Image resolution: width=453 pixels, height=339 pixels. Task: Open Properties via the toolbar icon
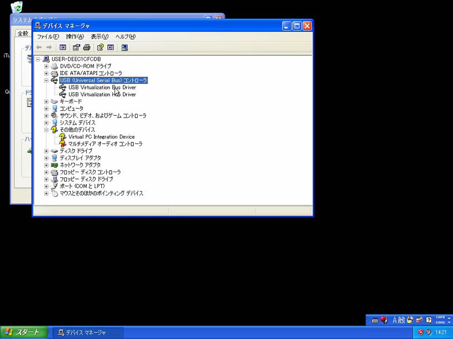point(76,47)
